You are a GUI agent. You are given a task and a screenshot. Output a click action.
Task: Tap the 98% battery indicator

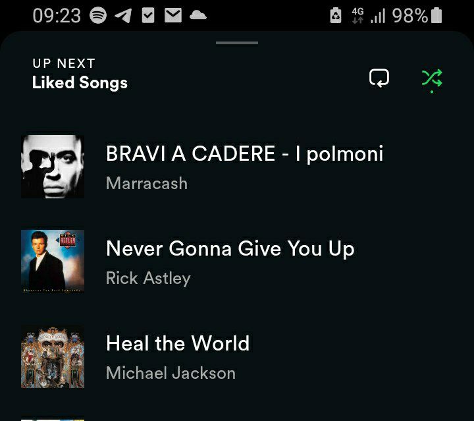417,15
